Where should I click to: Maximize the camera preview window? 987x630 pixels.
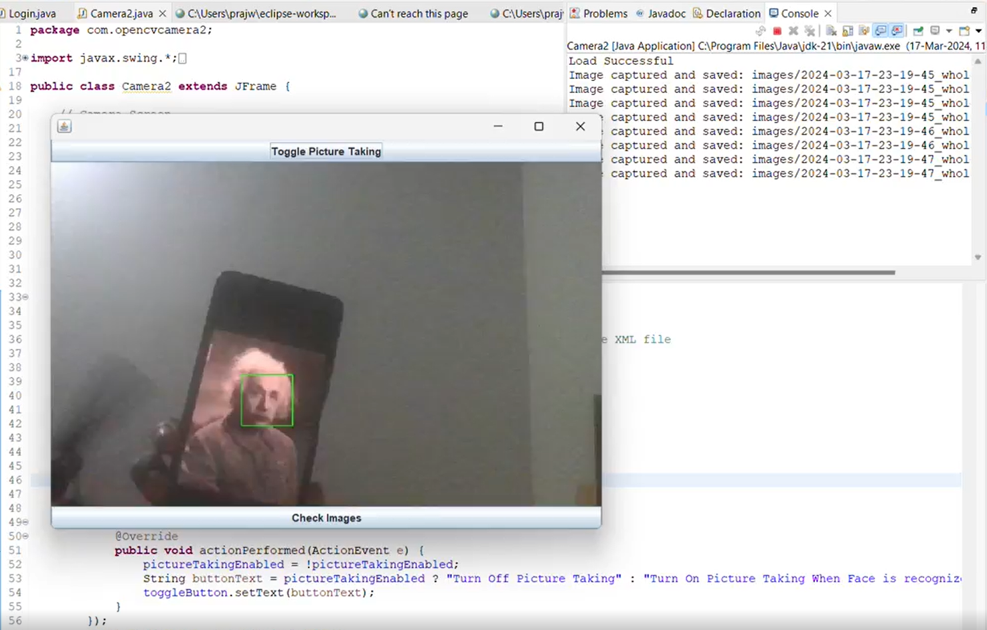538,126
